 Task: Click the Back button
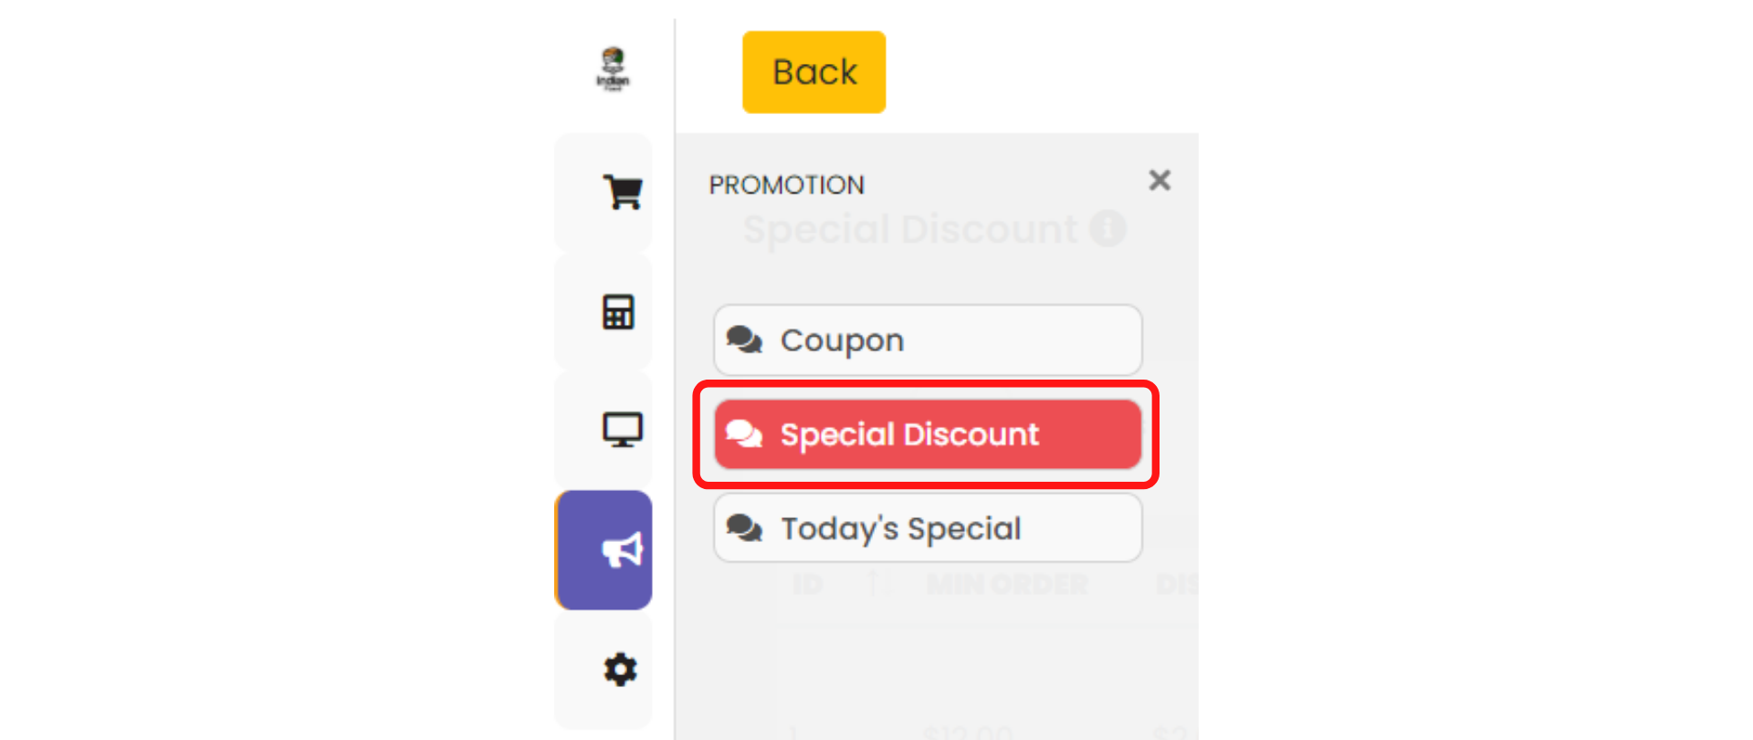click(x=814, y=72)
